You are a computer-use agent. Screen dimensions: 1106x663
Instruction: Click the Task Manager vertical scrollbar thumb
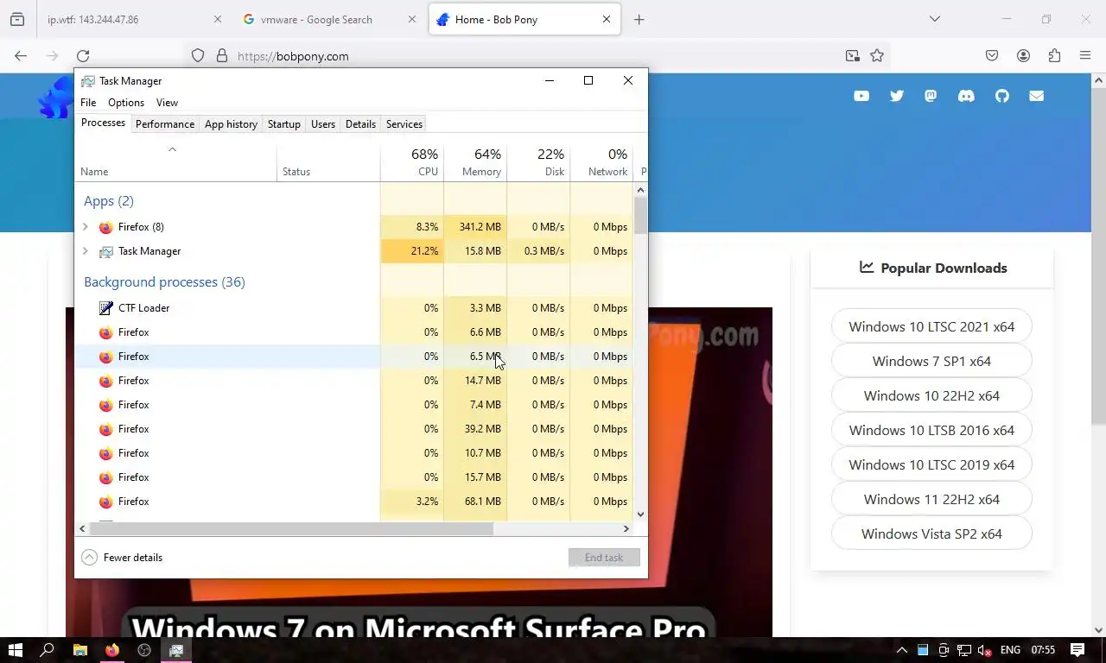(x=640, y=215)
